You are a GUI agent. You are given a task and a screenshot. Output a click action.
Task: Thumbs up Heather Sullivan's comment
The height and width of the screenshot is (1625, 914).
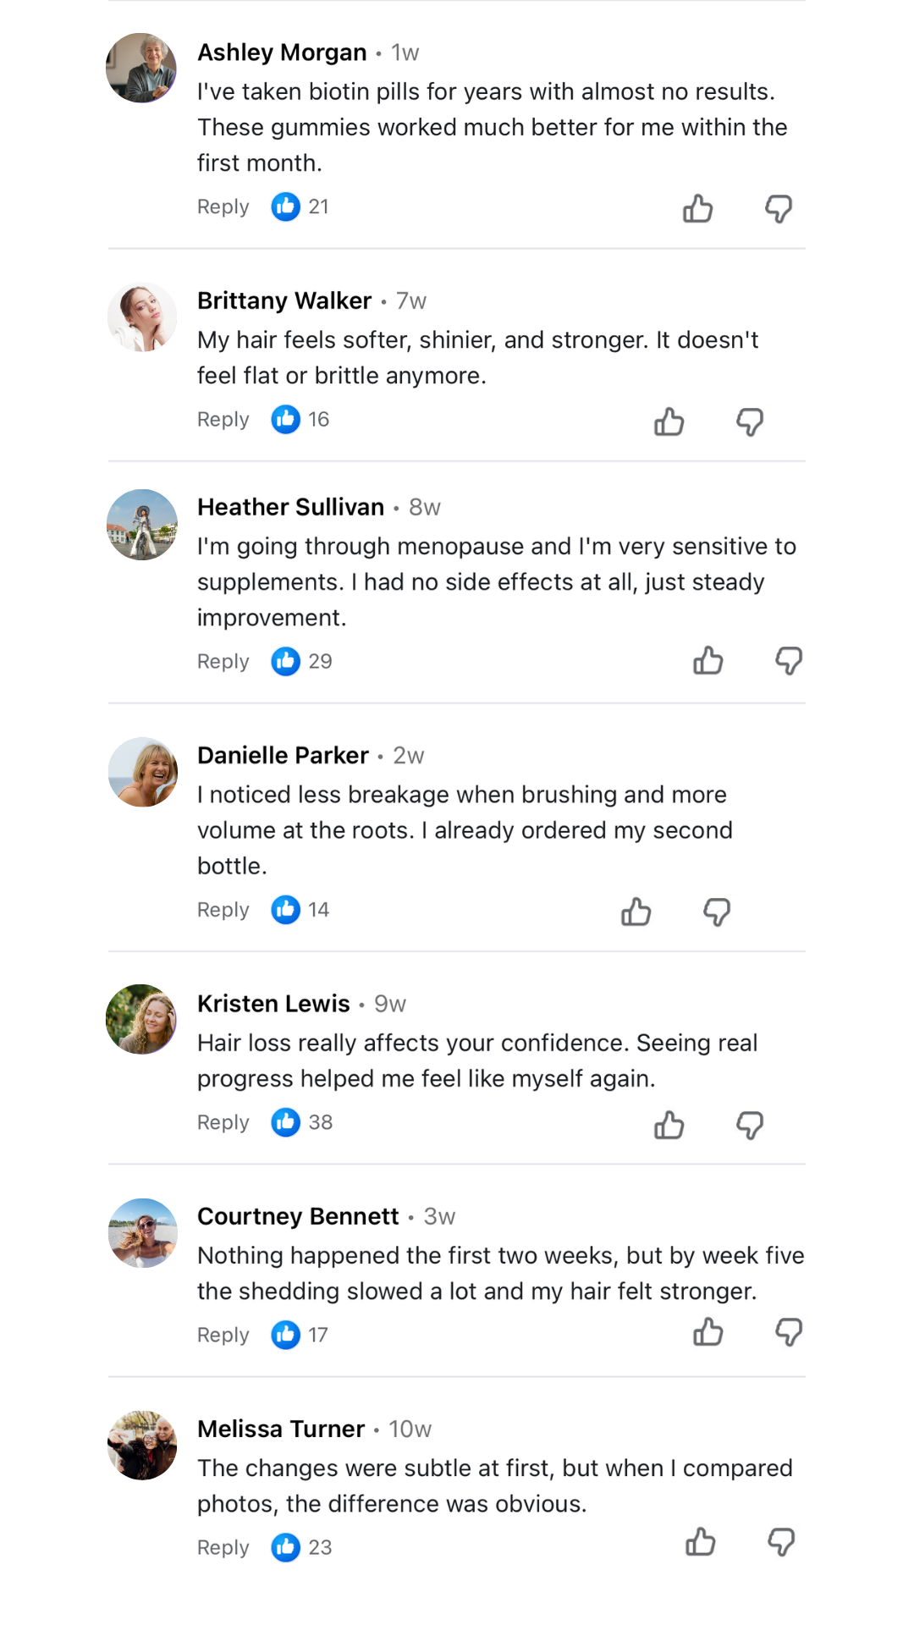tap(708, 660)
